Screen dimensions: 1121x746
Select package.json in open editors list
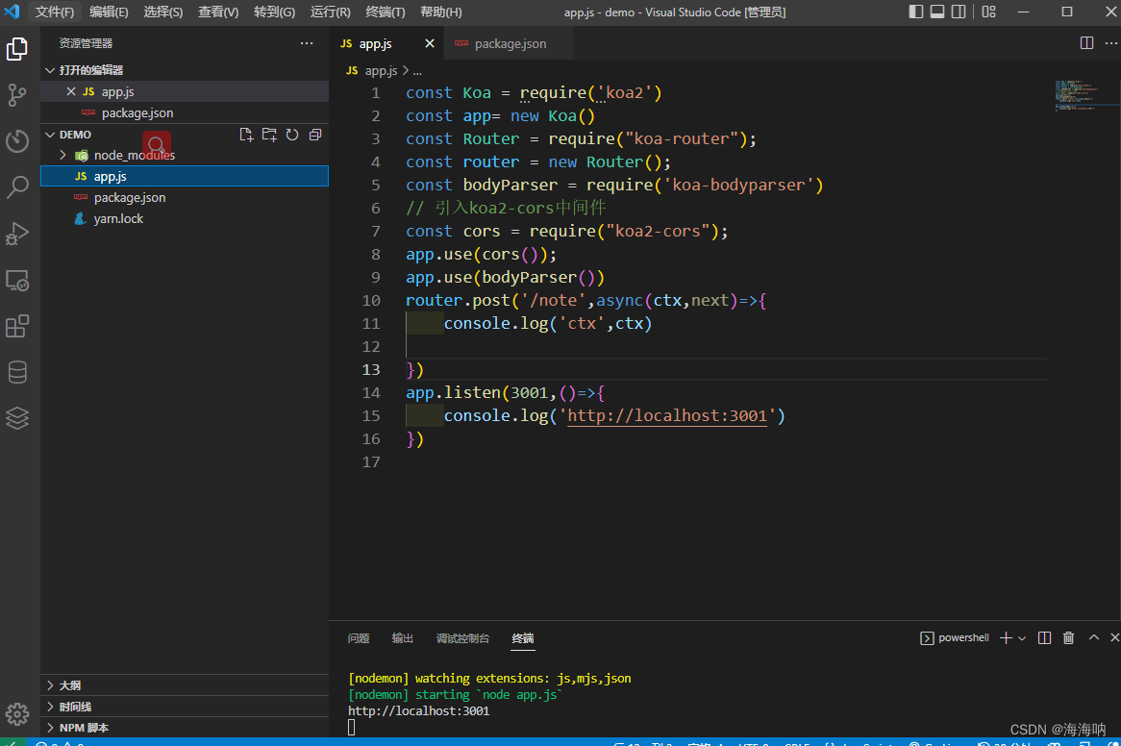pyautogui.click(x=185, y=112)
